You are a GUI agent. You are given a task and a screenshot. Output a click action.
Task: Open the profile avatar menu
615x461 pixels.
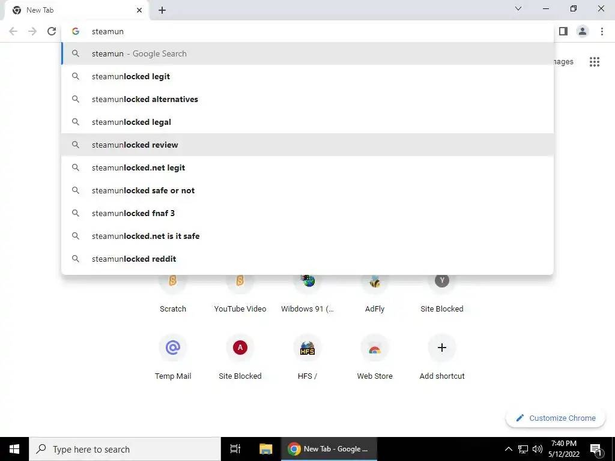click(x=583, y=31)
